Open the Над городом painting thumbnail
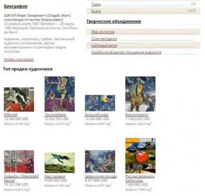205x196 pixels. click(60, 163)
